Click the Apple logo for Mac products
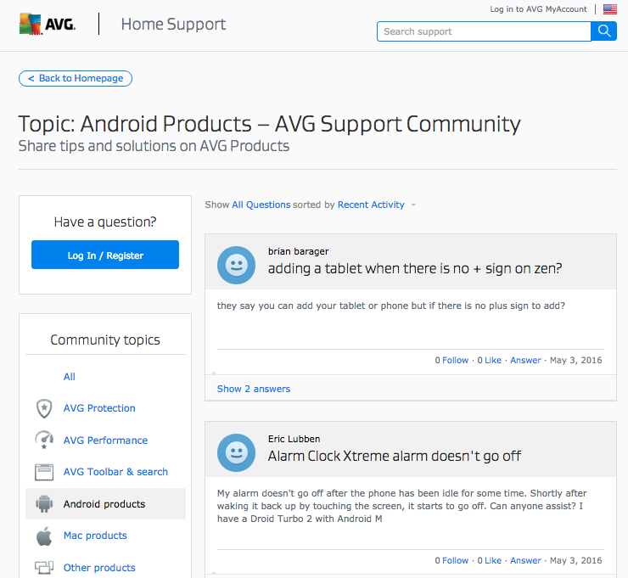This screenshot has width=628, height=578. click(44, 536)
